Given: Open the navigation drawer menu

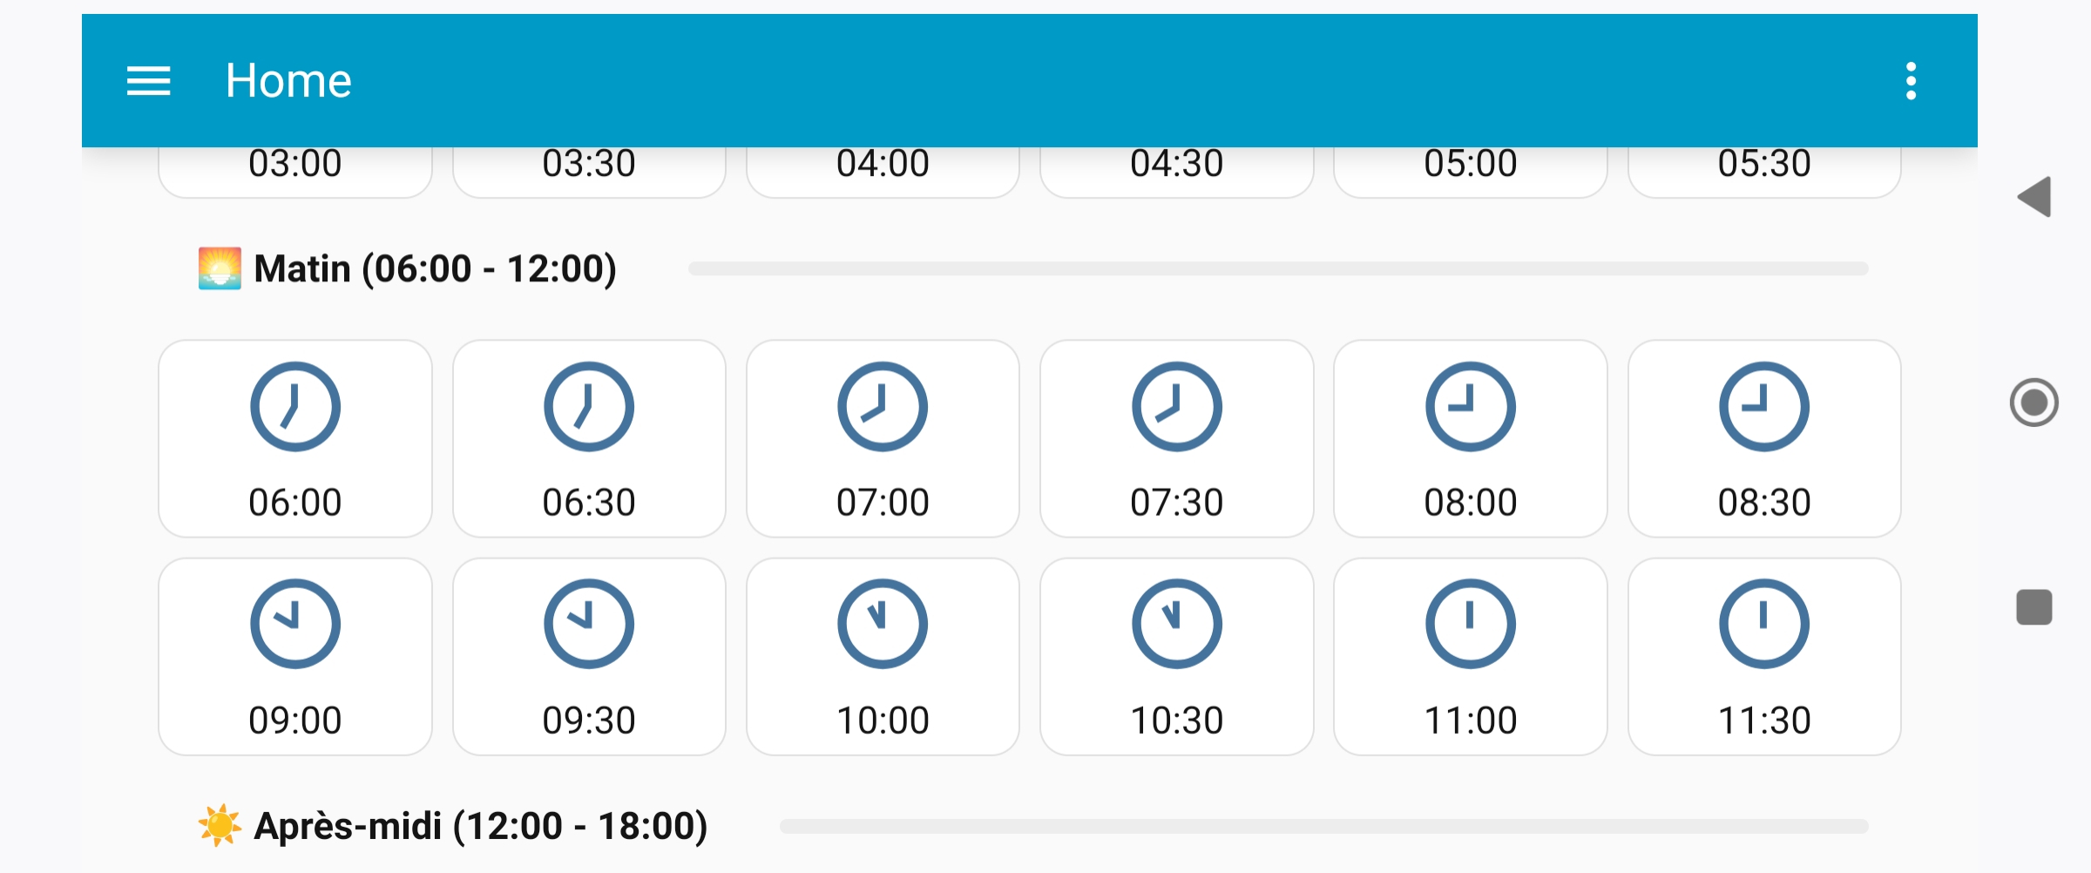Looking at the screenshot, I should [146, 79].
